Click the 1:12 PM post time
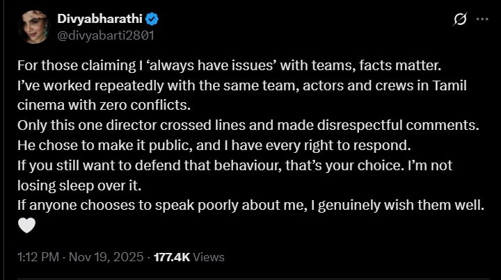Viewport: 501px width, 280px height. [37, 257]
